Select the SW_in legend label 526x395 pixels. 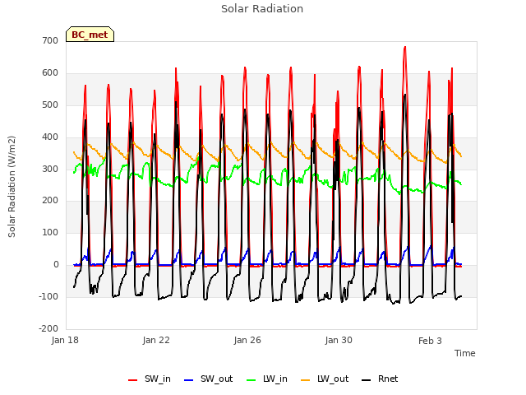[158, 379]
